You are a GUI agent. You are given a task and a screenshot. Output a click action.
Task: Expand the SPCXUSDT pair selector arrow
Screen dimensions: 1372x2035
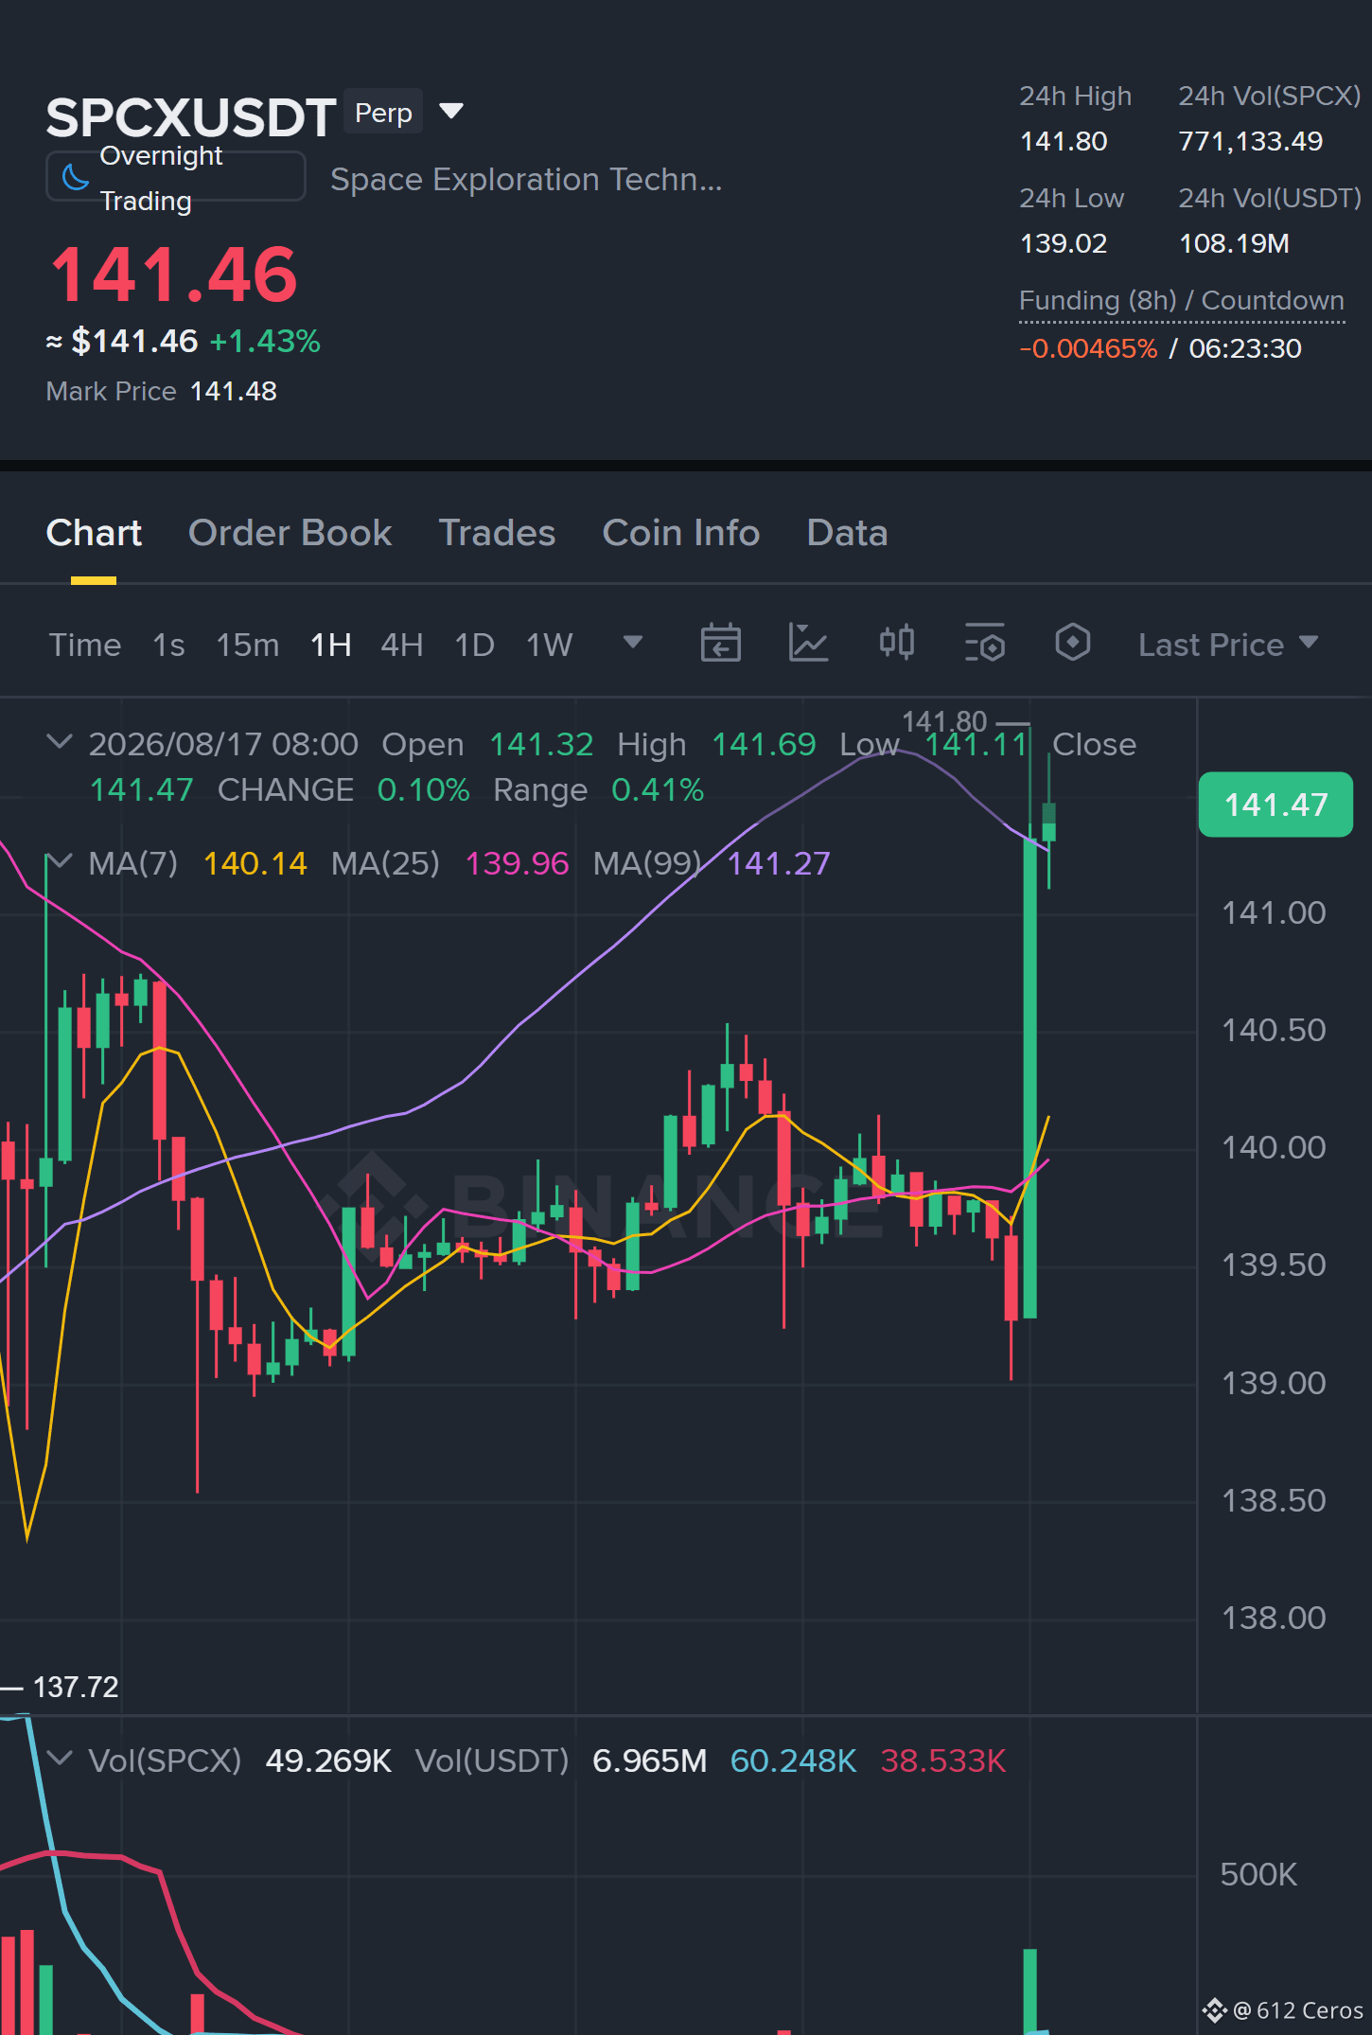point(452,112)
